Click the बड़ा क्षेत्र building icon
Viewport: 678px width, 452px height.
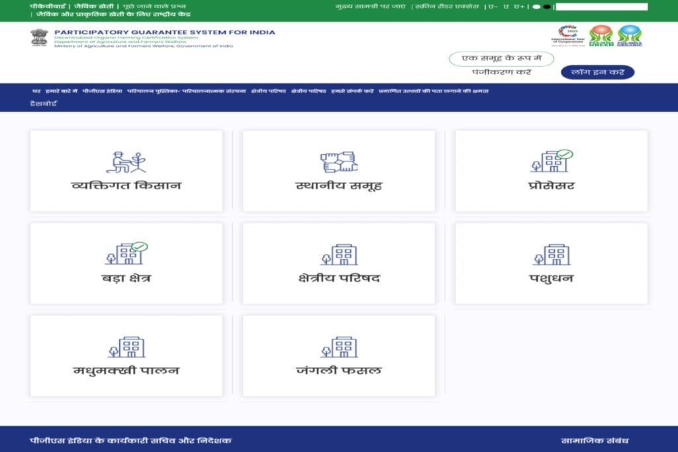126,253
